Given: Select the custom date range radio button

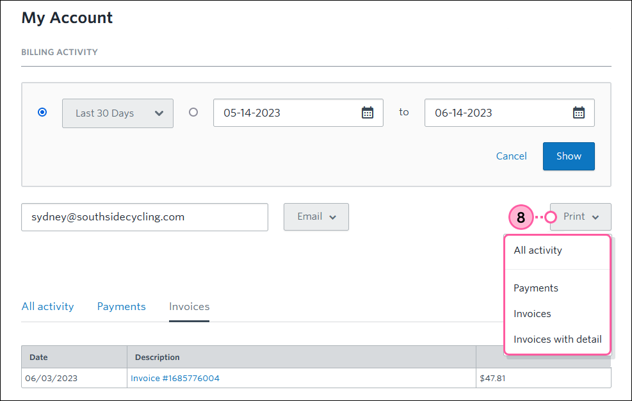Looking at the screenshot, I should coord(193,112).
